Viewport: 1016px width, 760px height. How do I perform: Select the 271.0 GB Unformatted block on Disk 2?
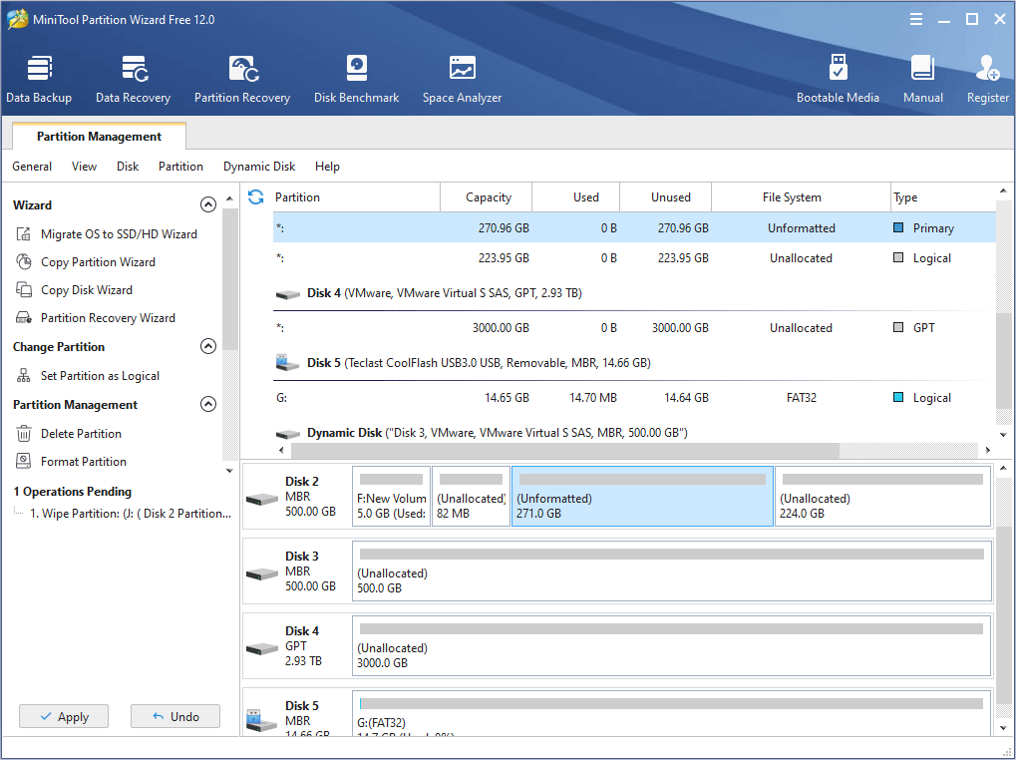(642, 497)
